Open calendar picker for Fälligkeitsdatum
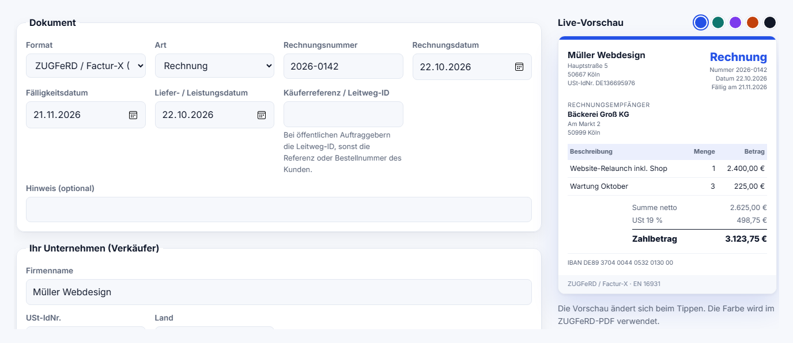 pos(133,115)
